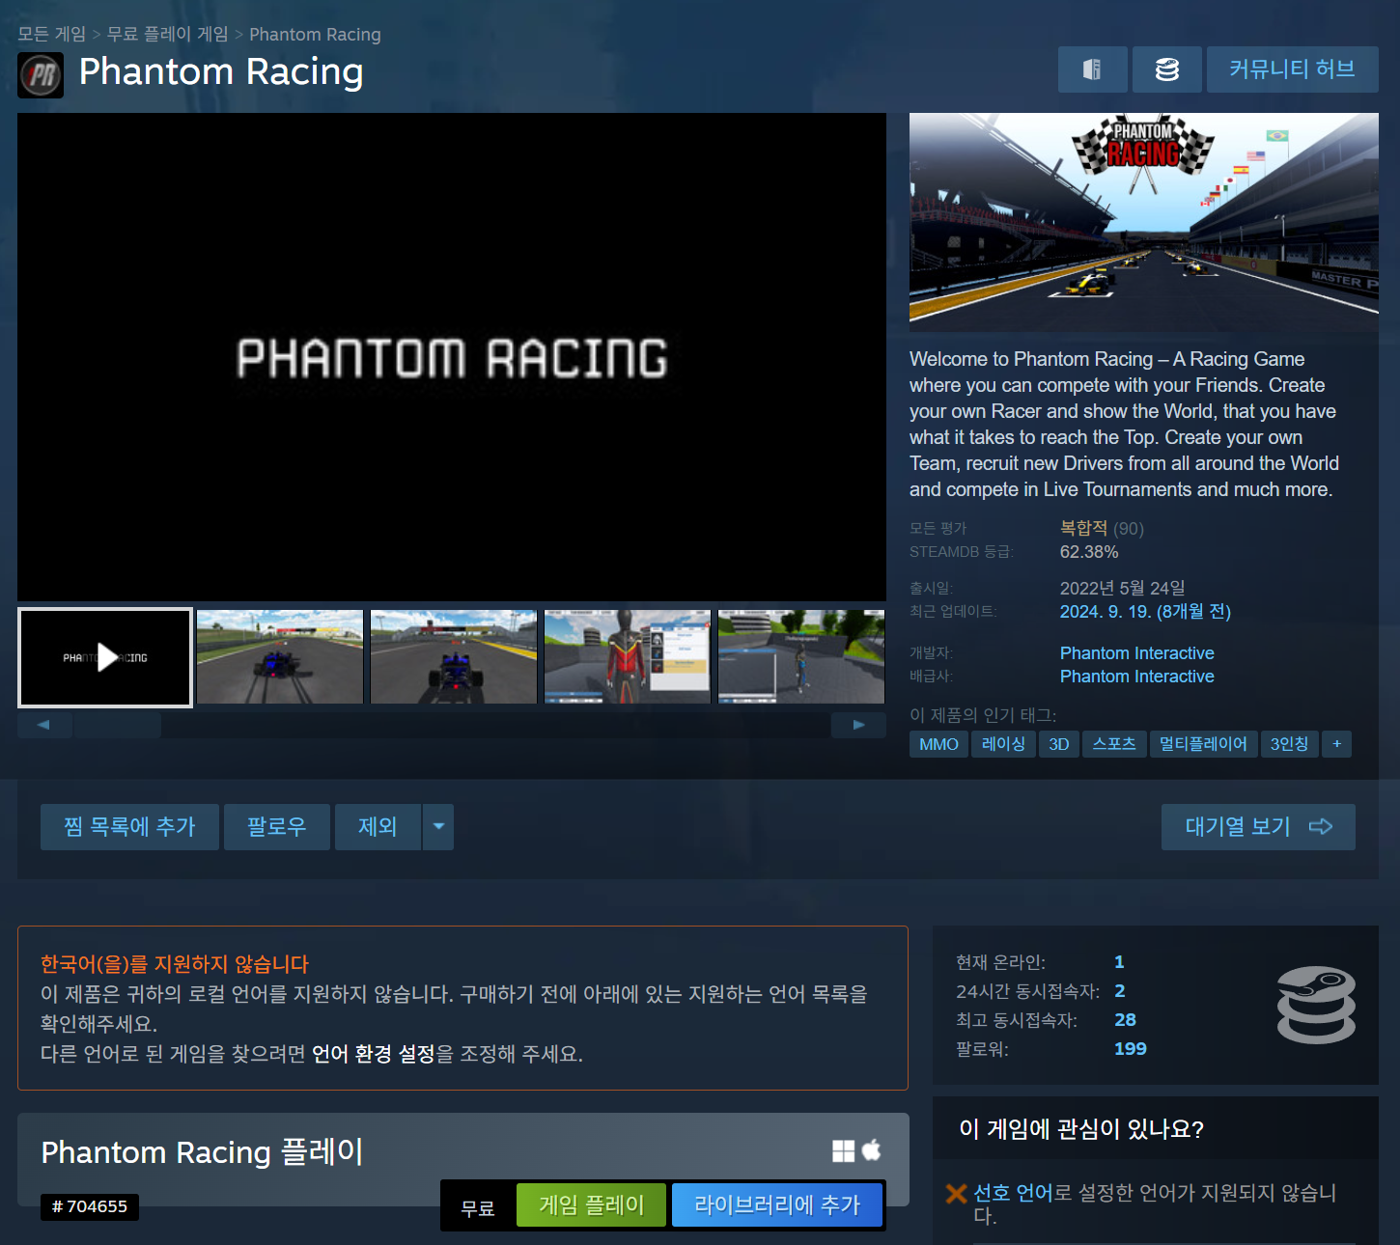Click the orange X unsupported language icon

[956, 1194]
